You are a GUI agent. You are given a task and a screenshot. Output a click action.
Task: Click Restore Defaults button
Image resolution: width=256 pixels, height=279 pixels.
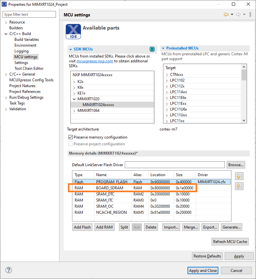(x=207, y=256)
